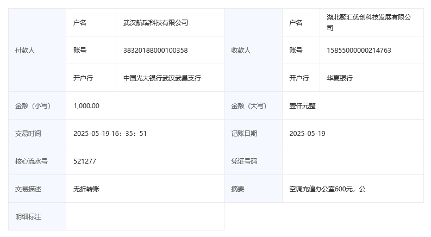Click the amount value 1,000.00

tap(86, 106)
